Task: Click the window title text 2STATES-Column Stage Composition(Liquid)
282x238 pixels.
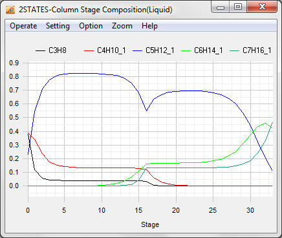Action: pos(96,10)
